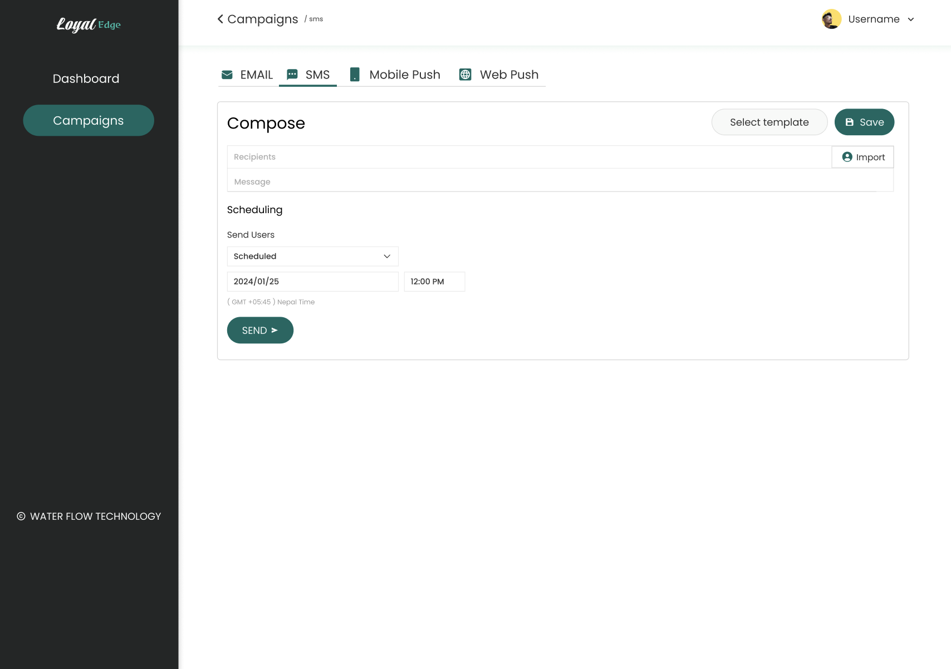Switch to the Web Push tab
Screen dimensions: 951x669
click(x=499, y=75)
